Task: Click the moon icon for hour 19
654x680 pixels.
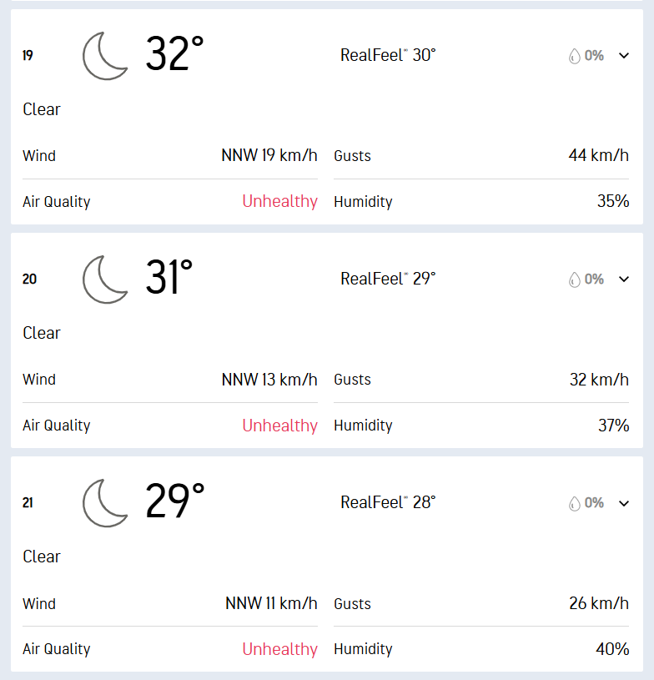Action: pos(105,56)
